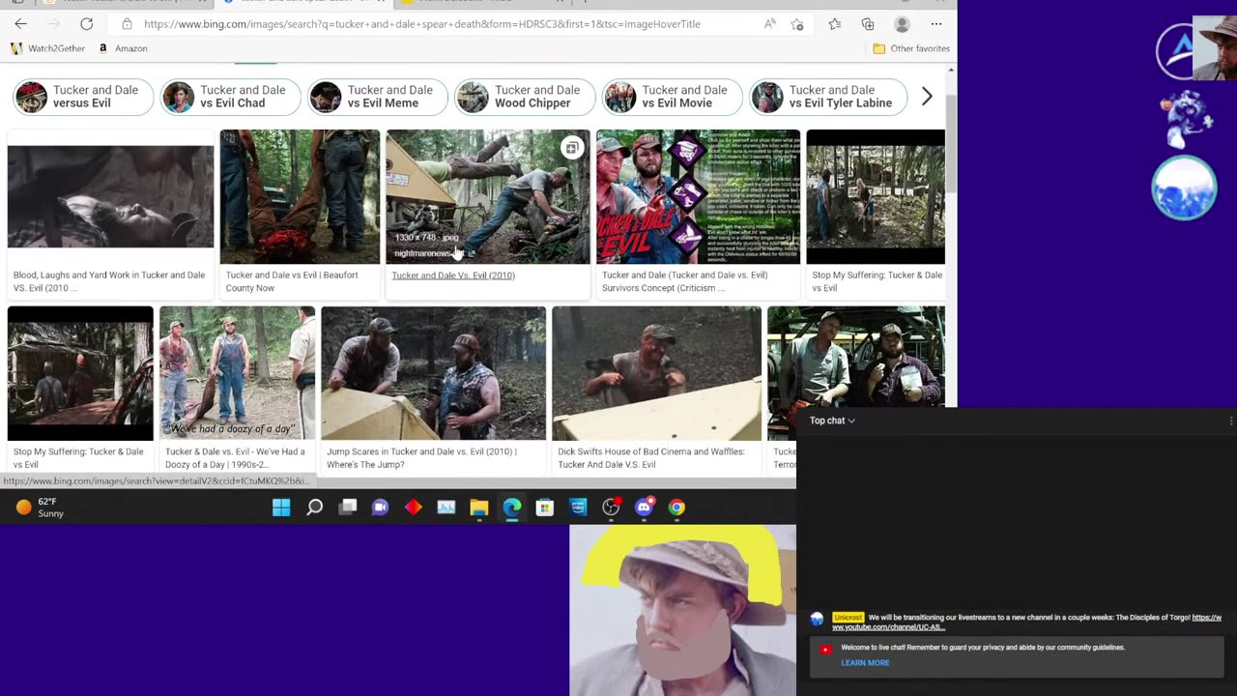Open the dark cabin Stop My Suffering thumbnail
The image size is (1237, 696).
click(x=80, y=373)
